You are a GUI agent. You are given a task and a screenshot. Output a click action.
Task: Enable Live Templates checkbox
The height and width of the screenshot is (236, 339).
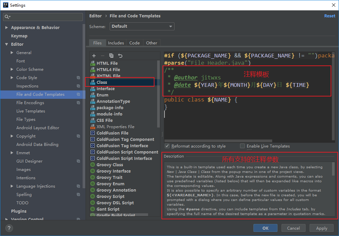[x=242, y=146]
